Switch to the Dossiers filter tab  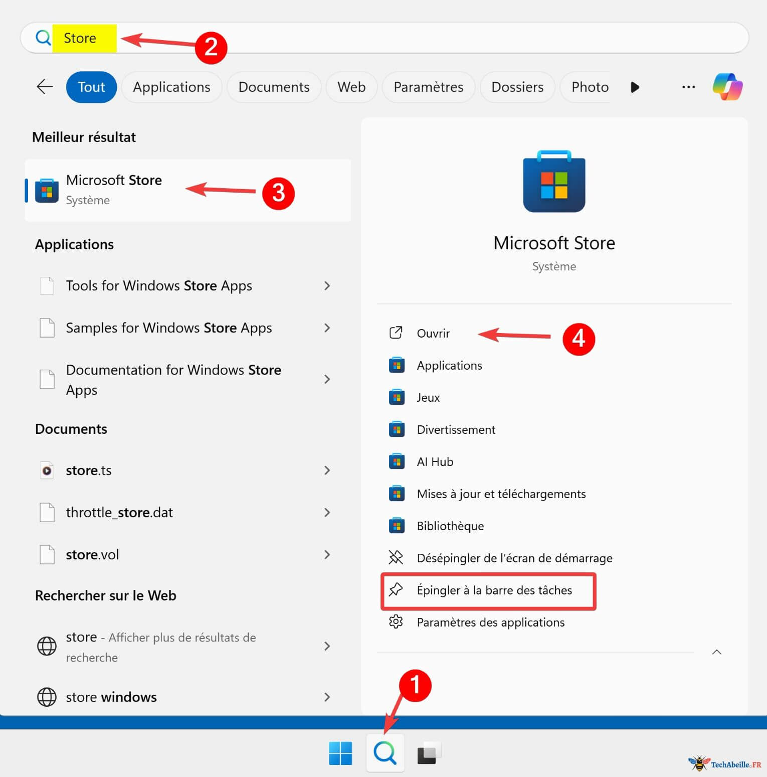[517, 87]
